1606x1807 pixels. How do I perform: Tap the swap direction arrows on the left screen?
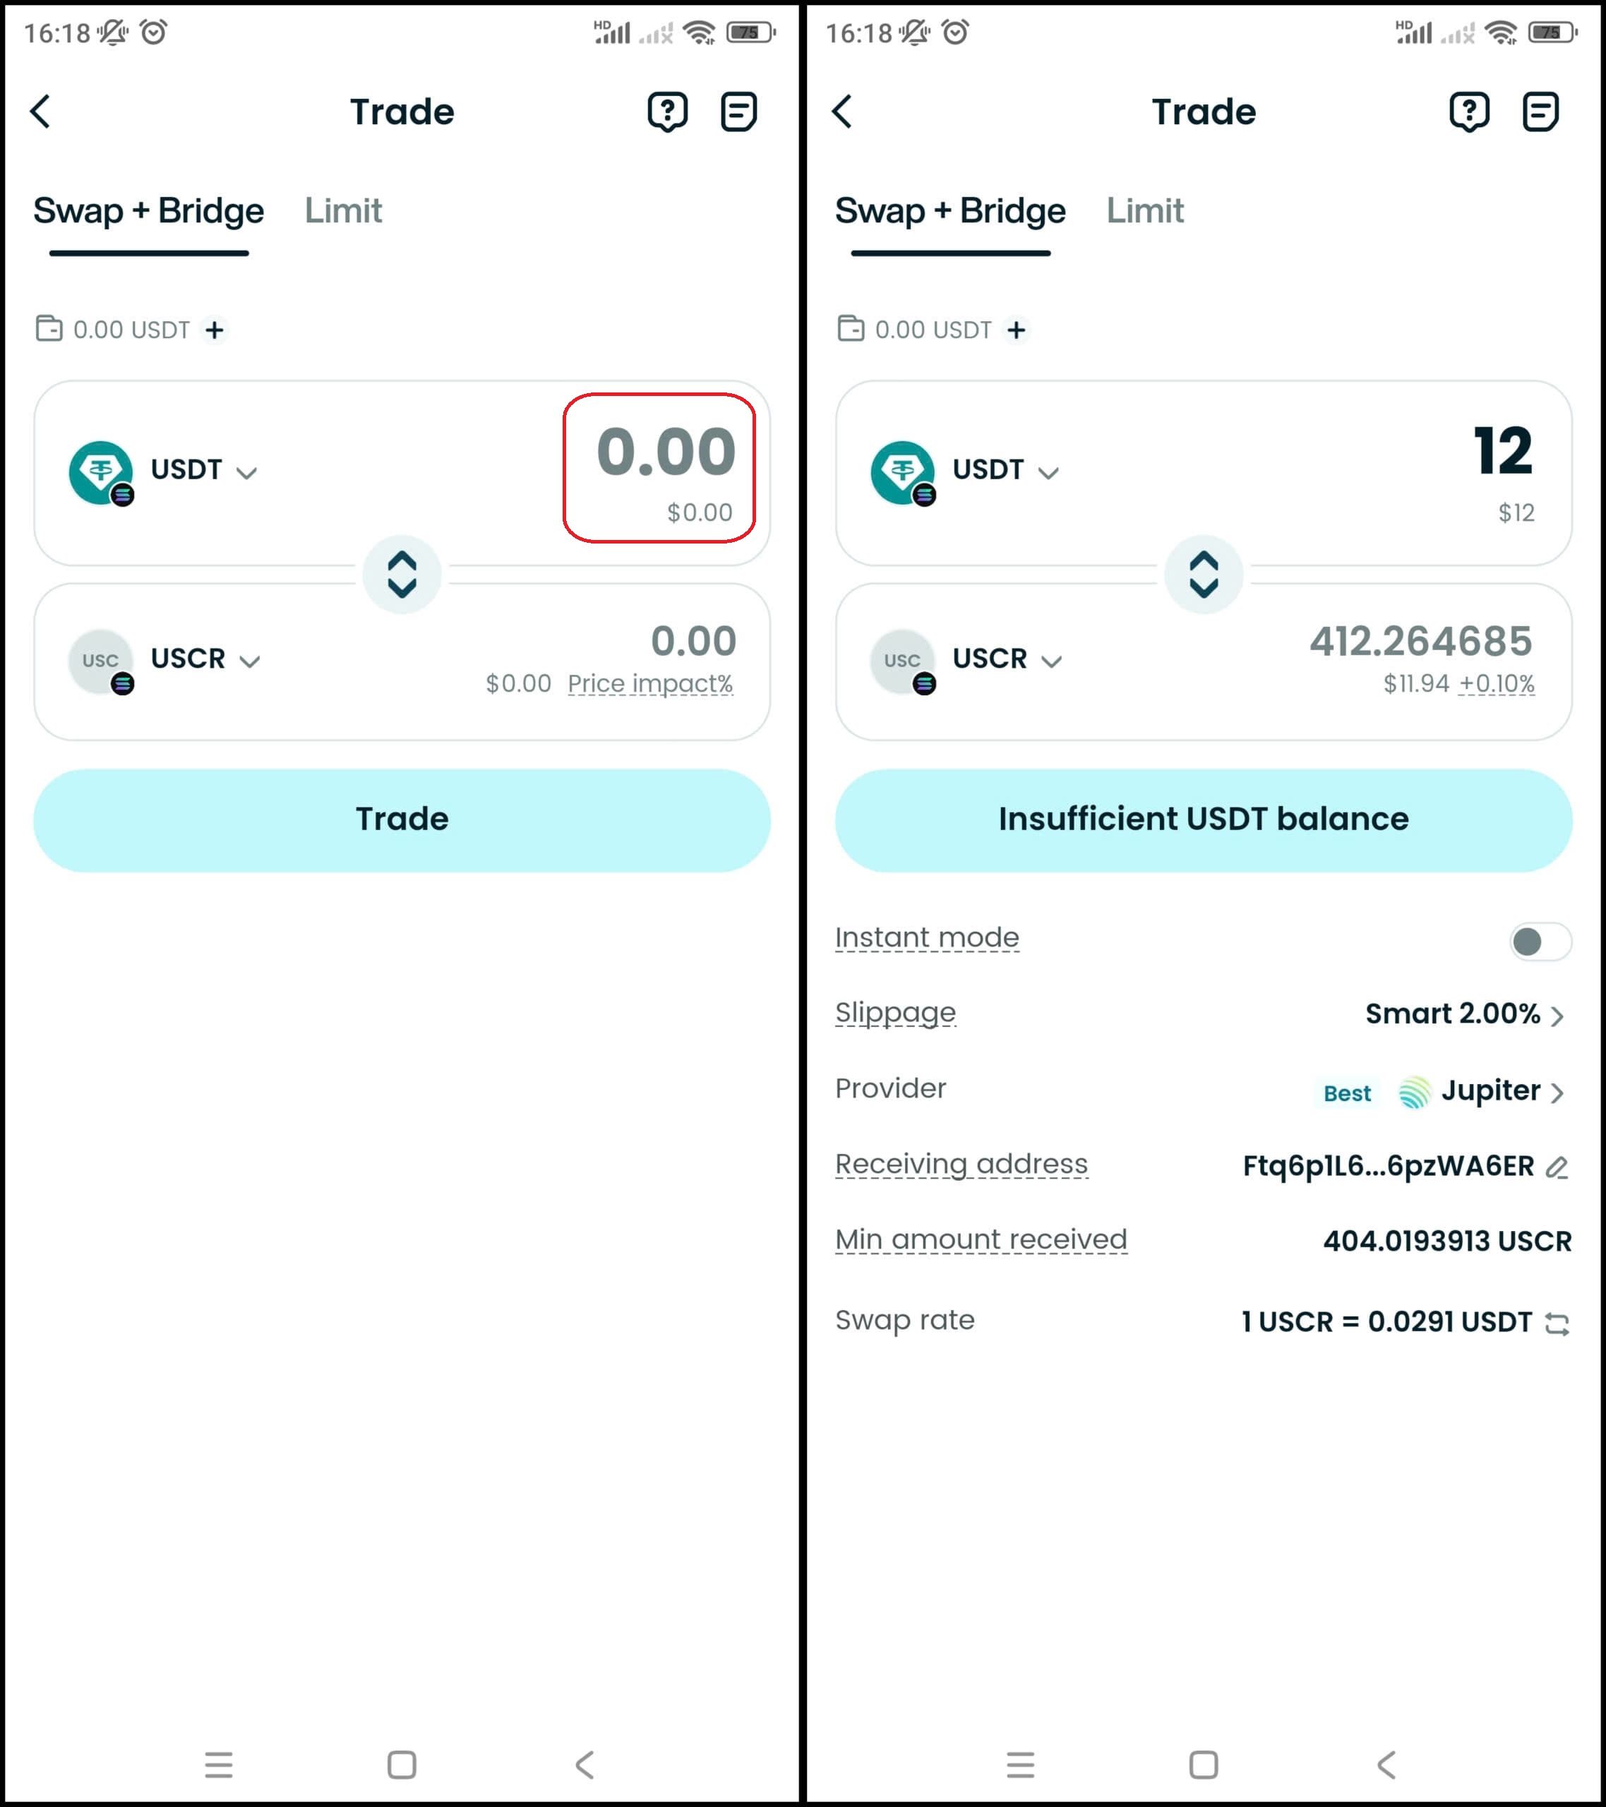(x=402, y=575)
